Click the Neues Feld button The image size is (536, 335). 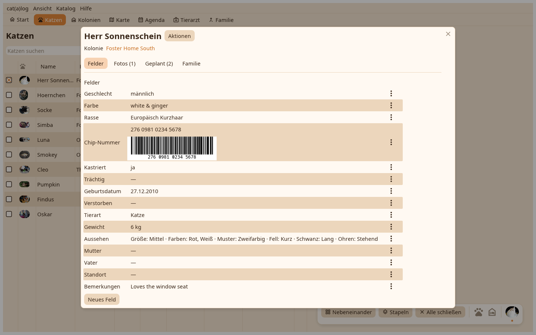[102, 299]
